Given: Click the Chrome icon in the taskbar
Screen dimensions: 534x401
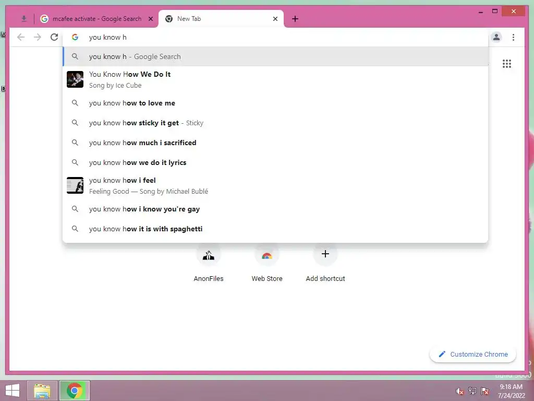Looking at the screenshot, I should [75, 391].
